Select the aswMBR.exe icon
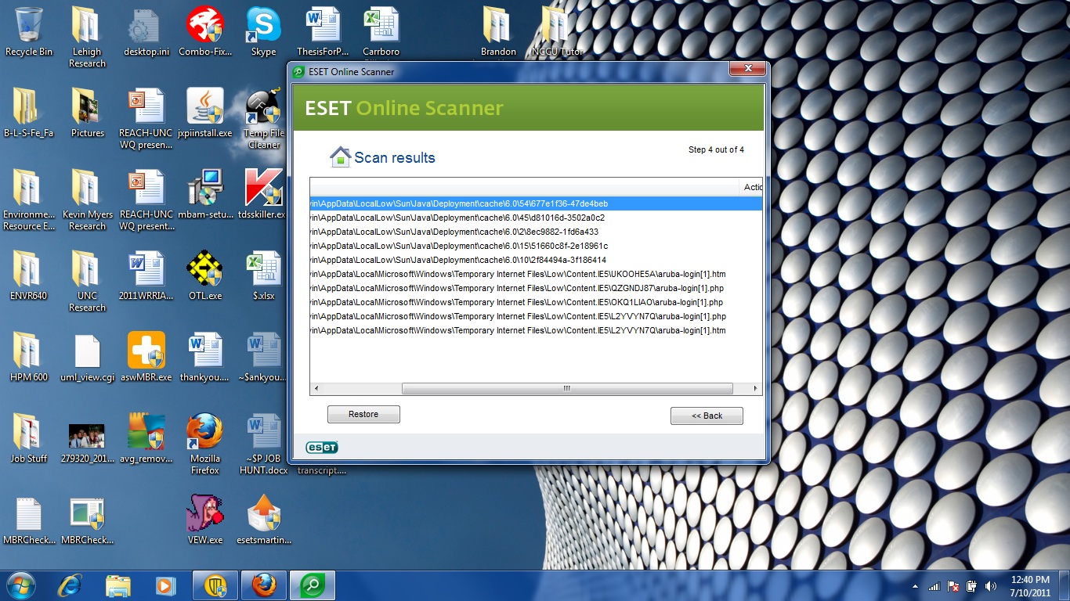The height and width of the screenshot is (601, 1070). [x=146, y=358]
